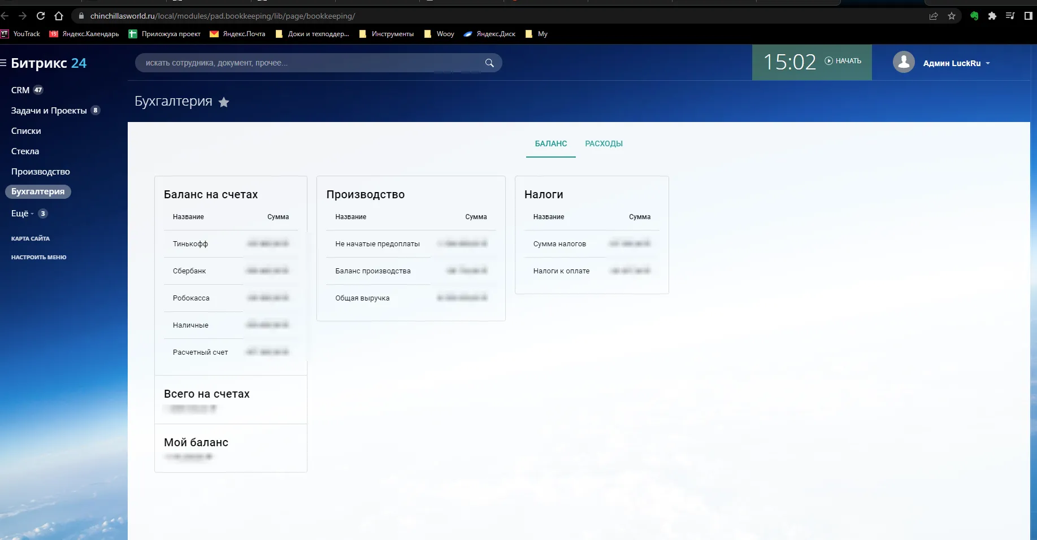This screenshot has height=540, width=1037.
Task: Switch to the РАСХОДЫ tab
Action: (604, 143)
